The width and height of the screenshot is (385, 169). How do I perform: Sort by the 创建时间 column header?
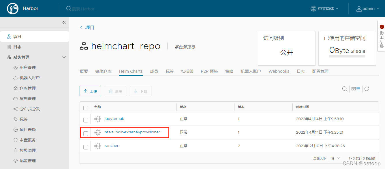tap(303, 107)
